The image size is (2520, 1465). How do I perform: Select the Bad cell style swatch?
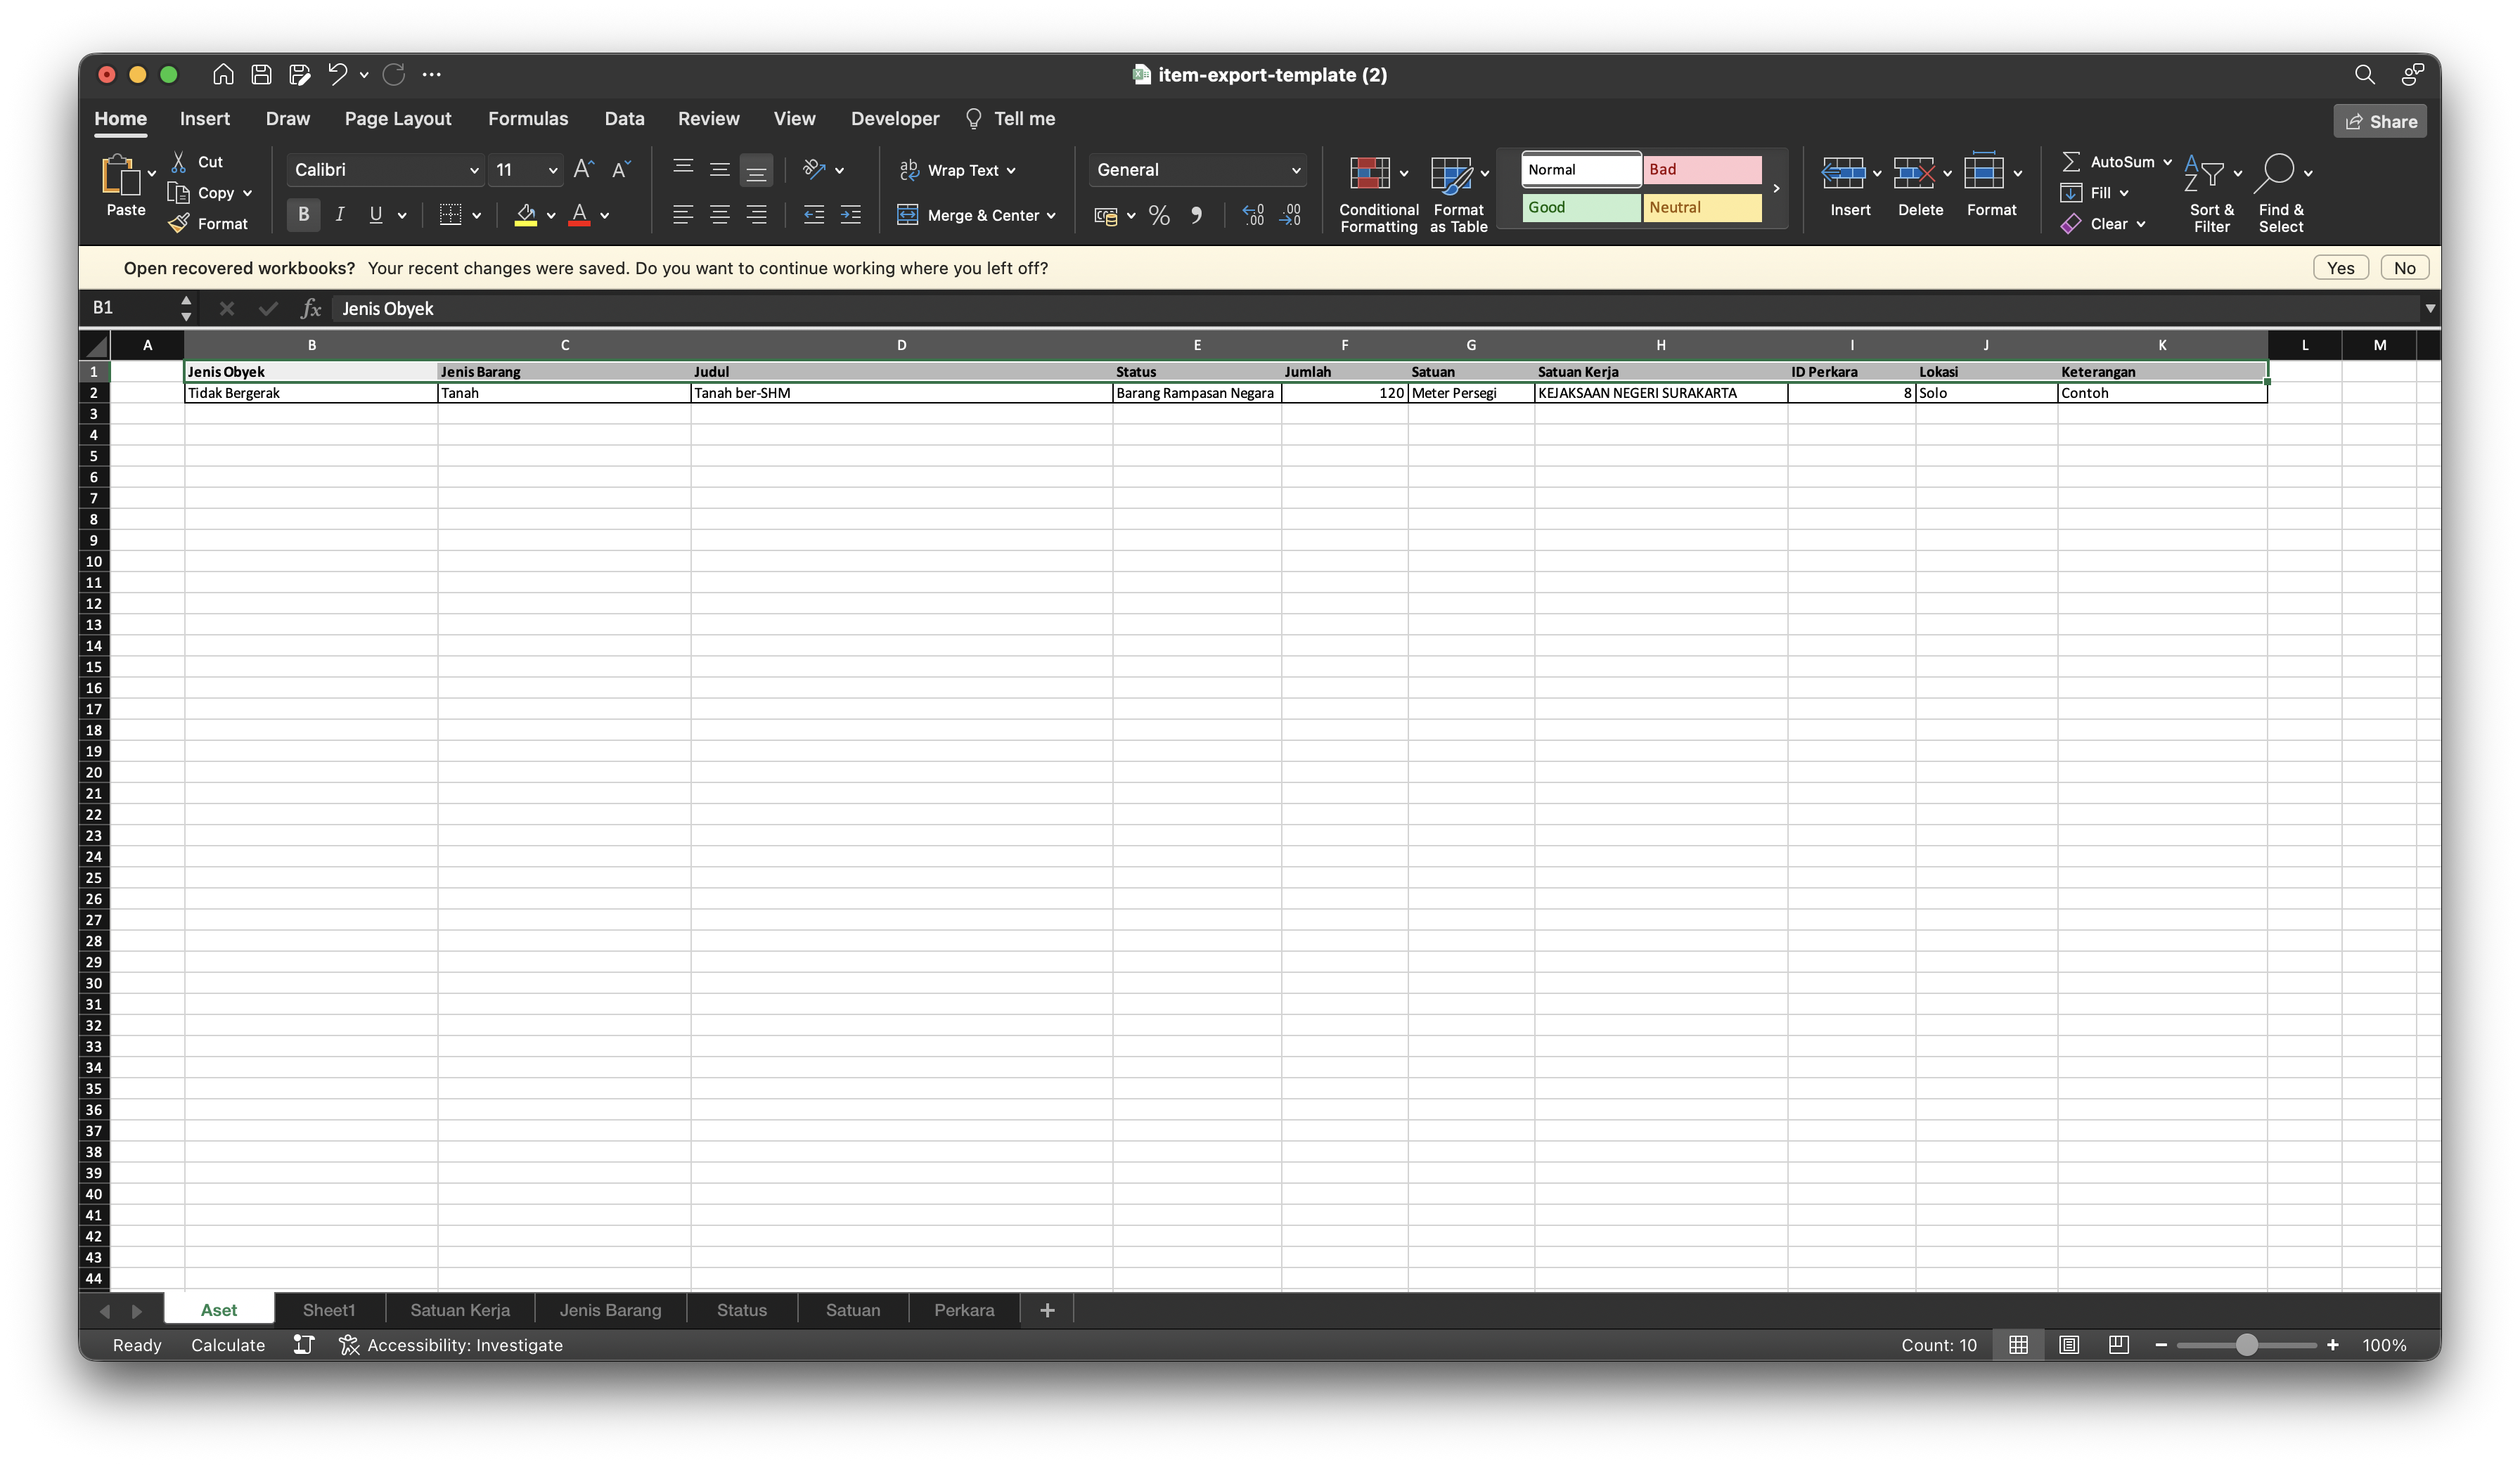1702,170
